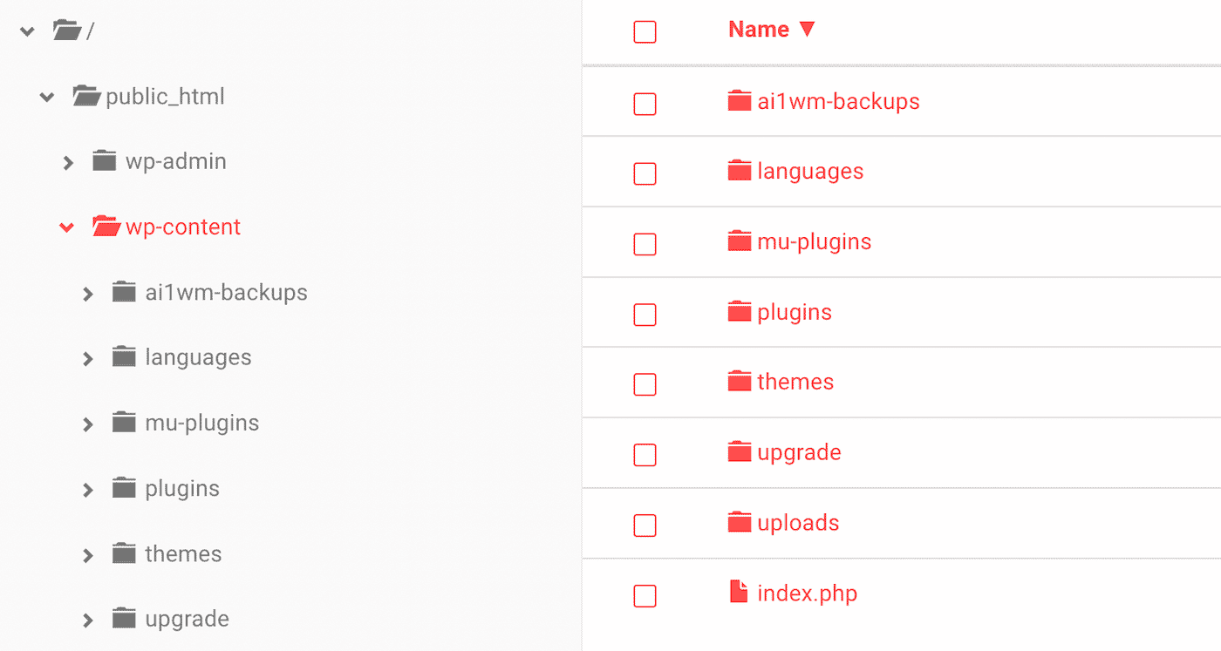1221x651 pixels.
Task: Click the public_html folder icon in the tree
Action: click(x=86, y=96)
